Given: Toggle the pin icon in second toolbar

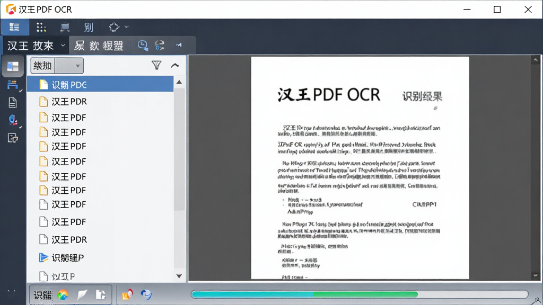Looking at the screenshot, I should tap(179, 45).
